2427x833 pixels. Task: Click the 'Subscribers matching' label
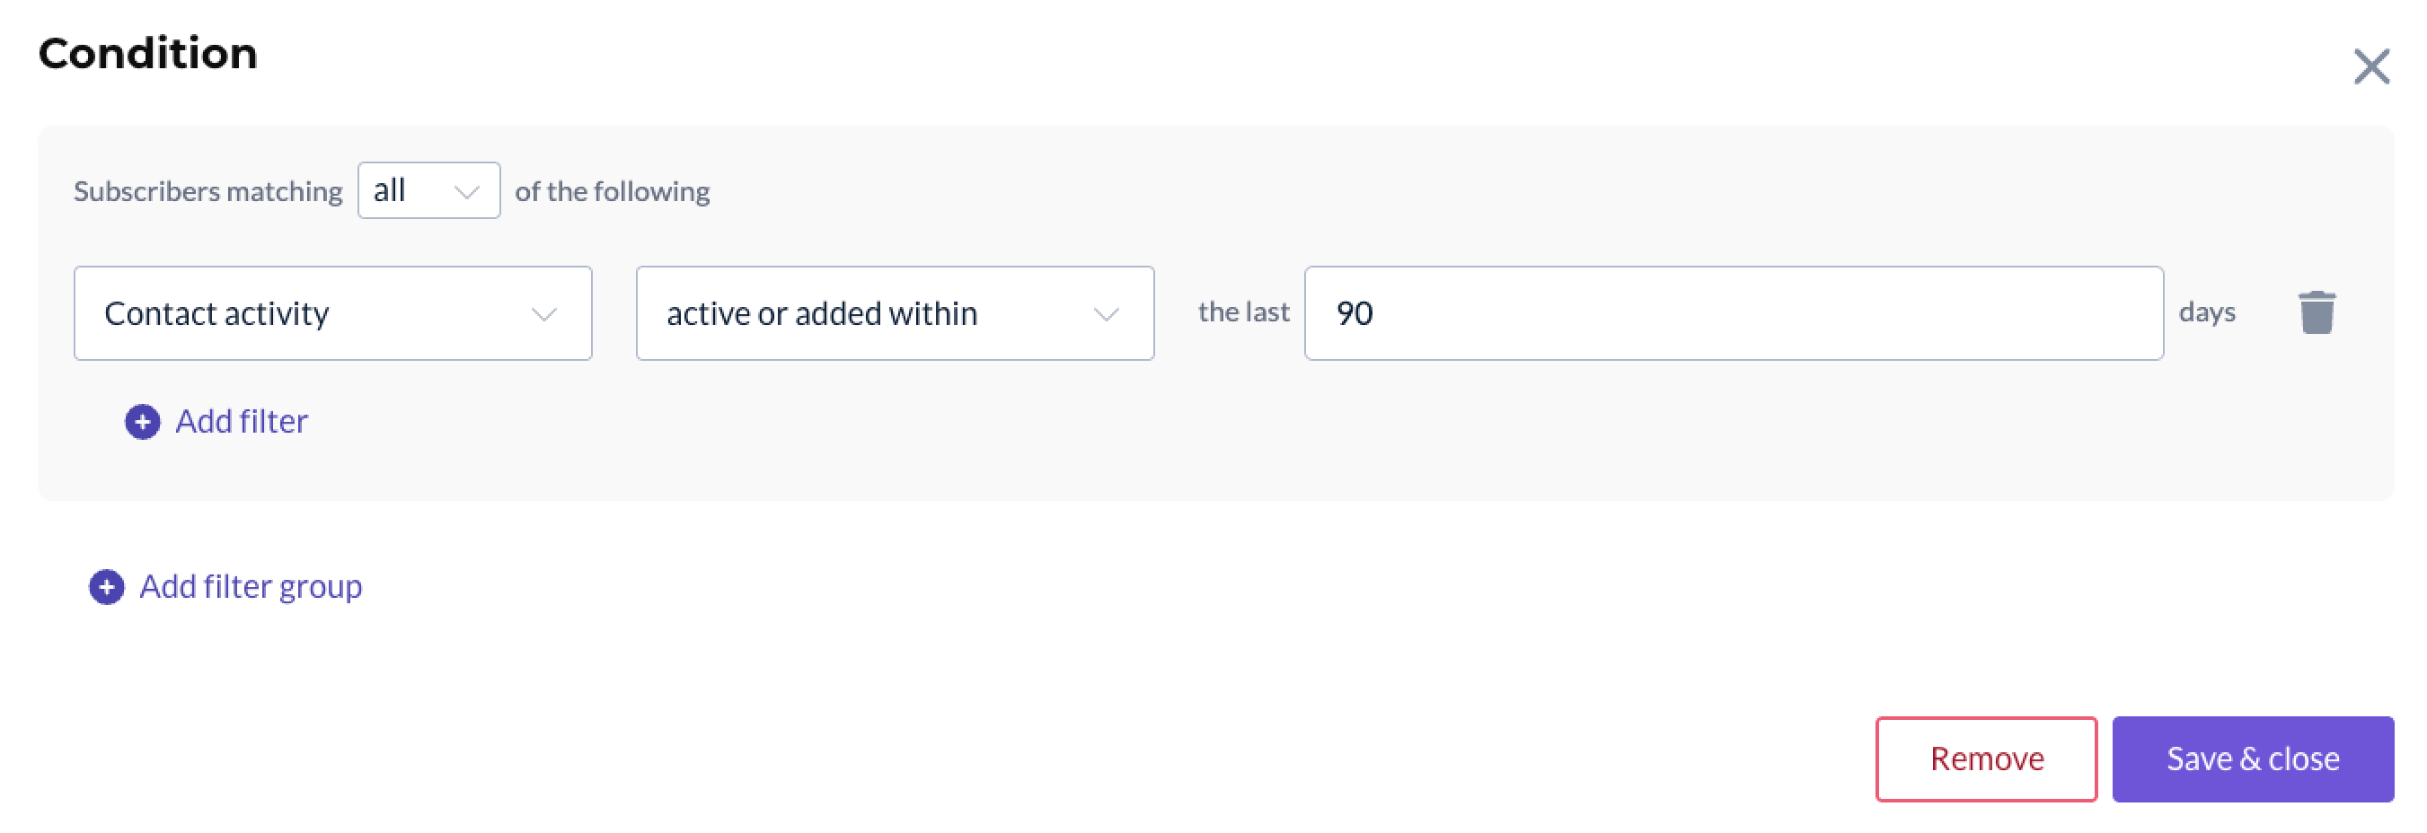click(207, 192)
